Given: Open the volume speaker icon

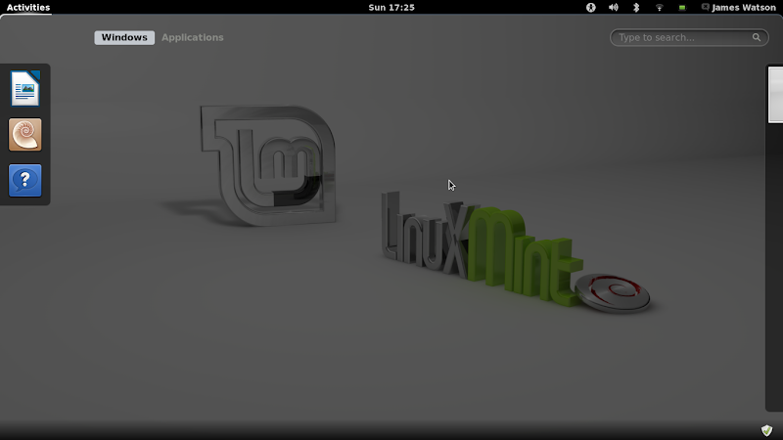Looking at the screenshot, I should point(614,8).
